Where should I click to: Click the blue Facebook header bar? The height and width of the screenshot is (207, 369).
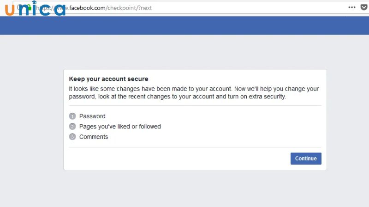point(184,25)
